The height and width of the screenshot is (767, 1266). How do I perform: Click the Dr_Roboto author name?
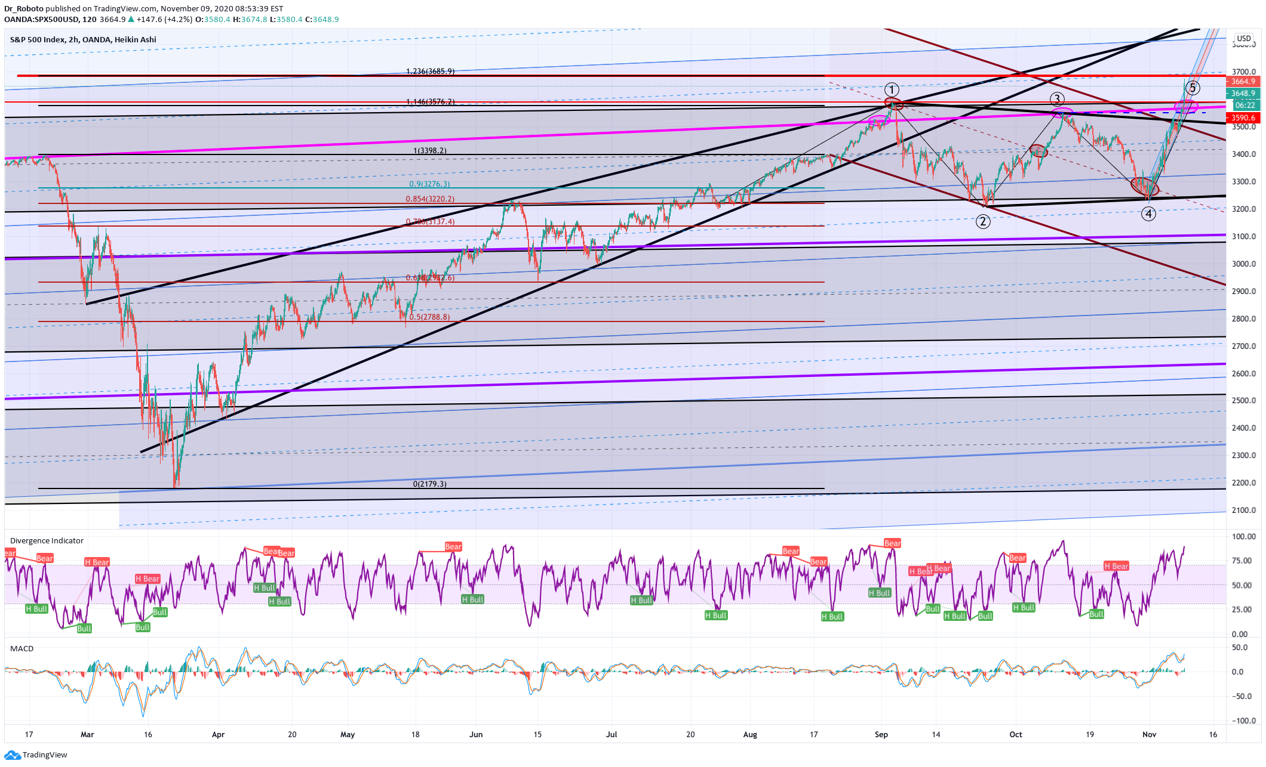pyautogui.click(x=24, y=8)
